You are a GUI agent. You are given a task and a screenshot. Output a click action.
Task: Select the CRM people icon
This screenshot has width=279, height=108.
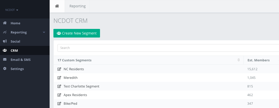5,50
